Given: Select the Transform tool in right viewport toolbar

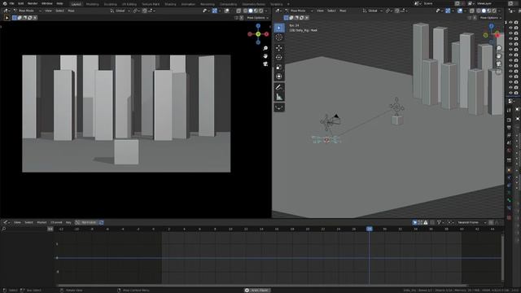Looking at the screenshot, I should [279, 77].
